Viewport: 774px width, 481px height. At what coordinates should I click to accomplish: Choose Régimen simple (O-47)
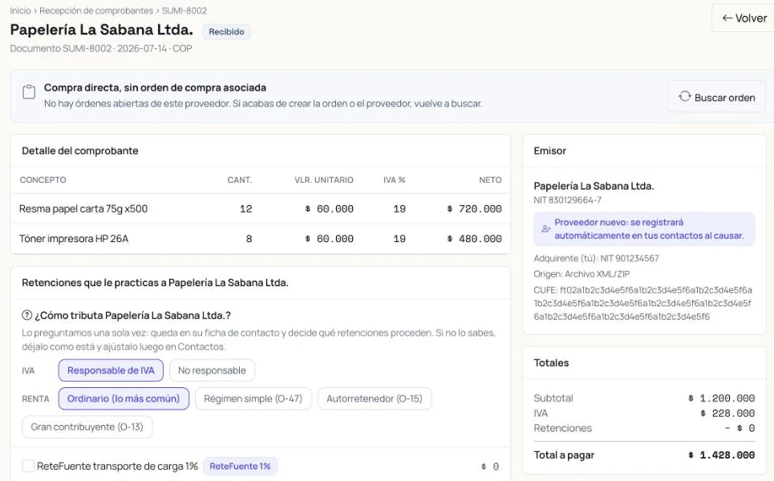pos(253,398)
